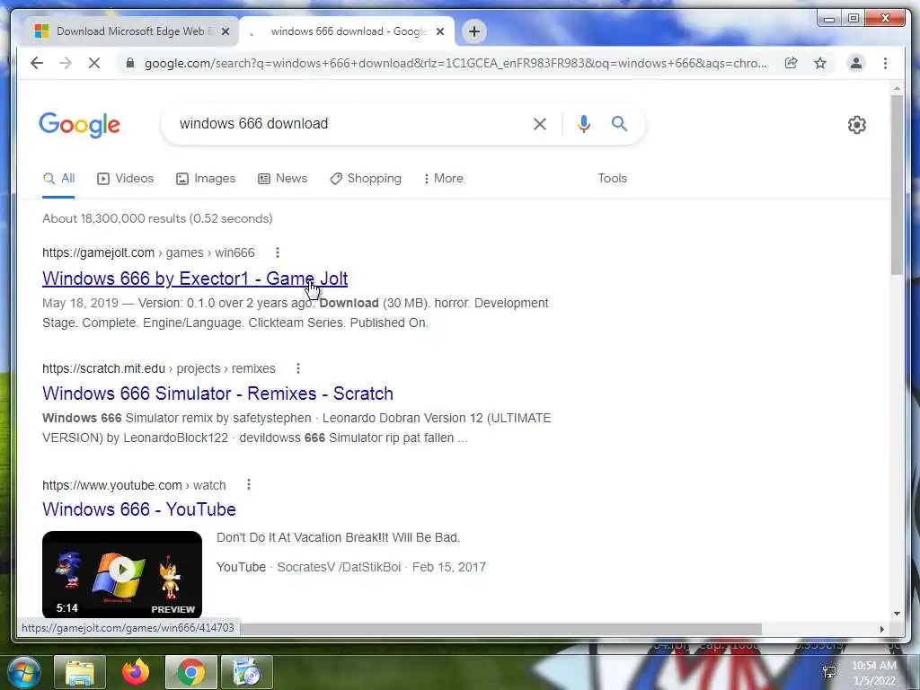920x690 pixels.
Task: Switch to the Shopping results tab
Action: click(x=366, y=179)
